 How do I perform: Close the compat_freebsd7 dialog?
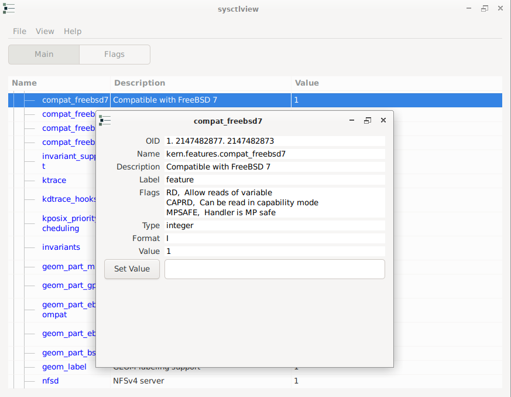pyautogui.click(x=383, y=120)
